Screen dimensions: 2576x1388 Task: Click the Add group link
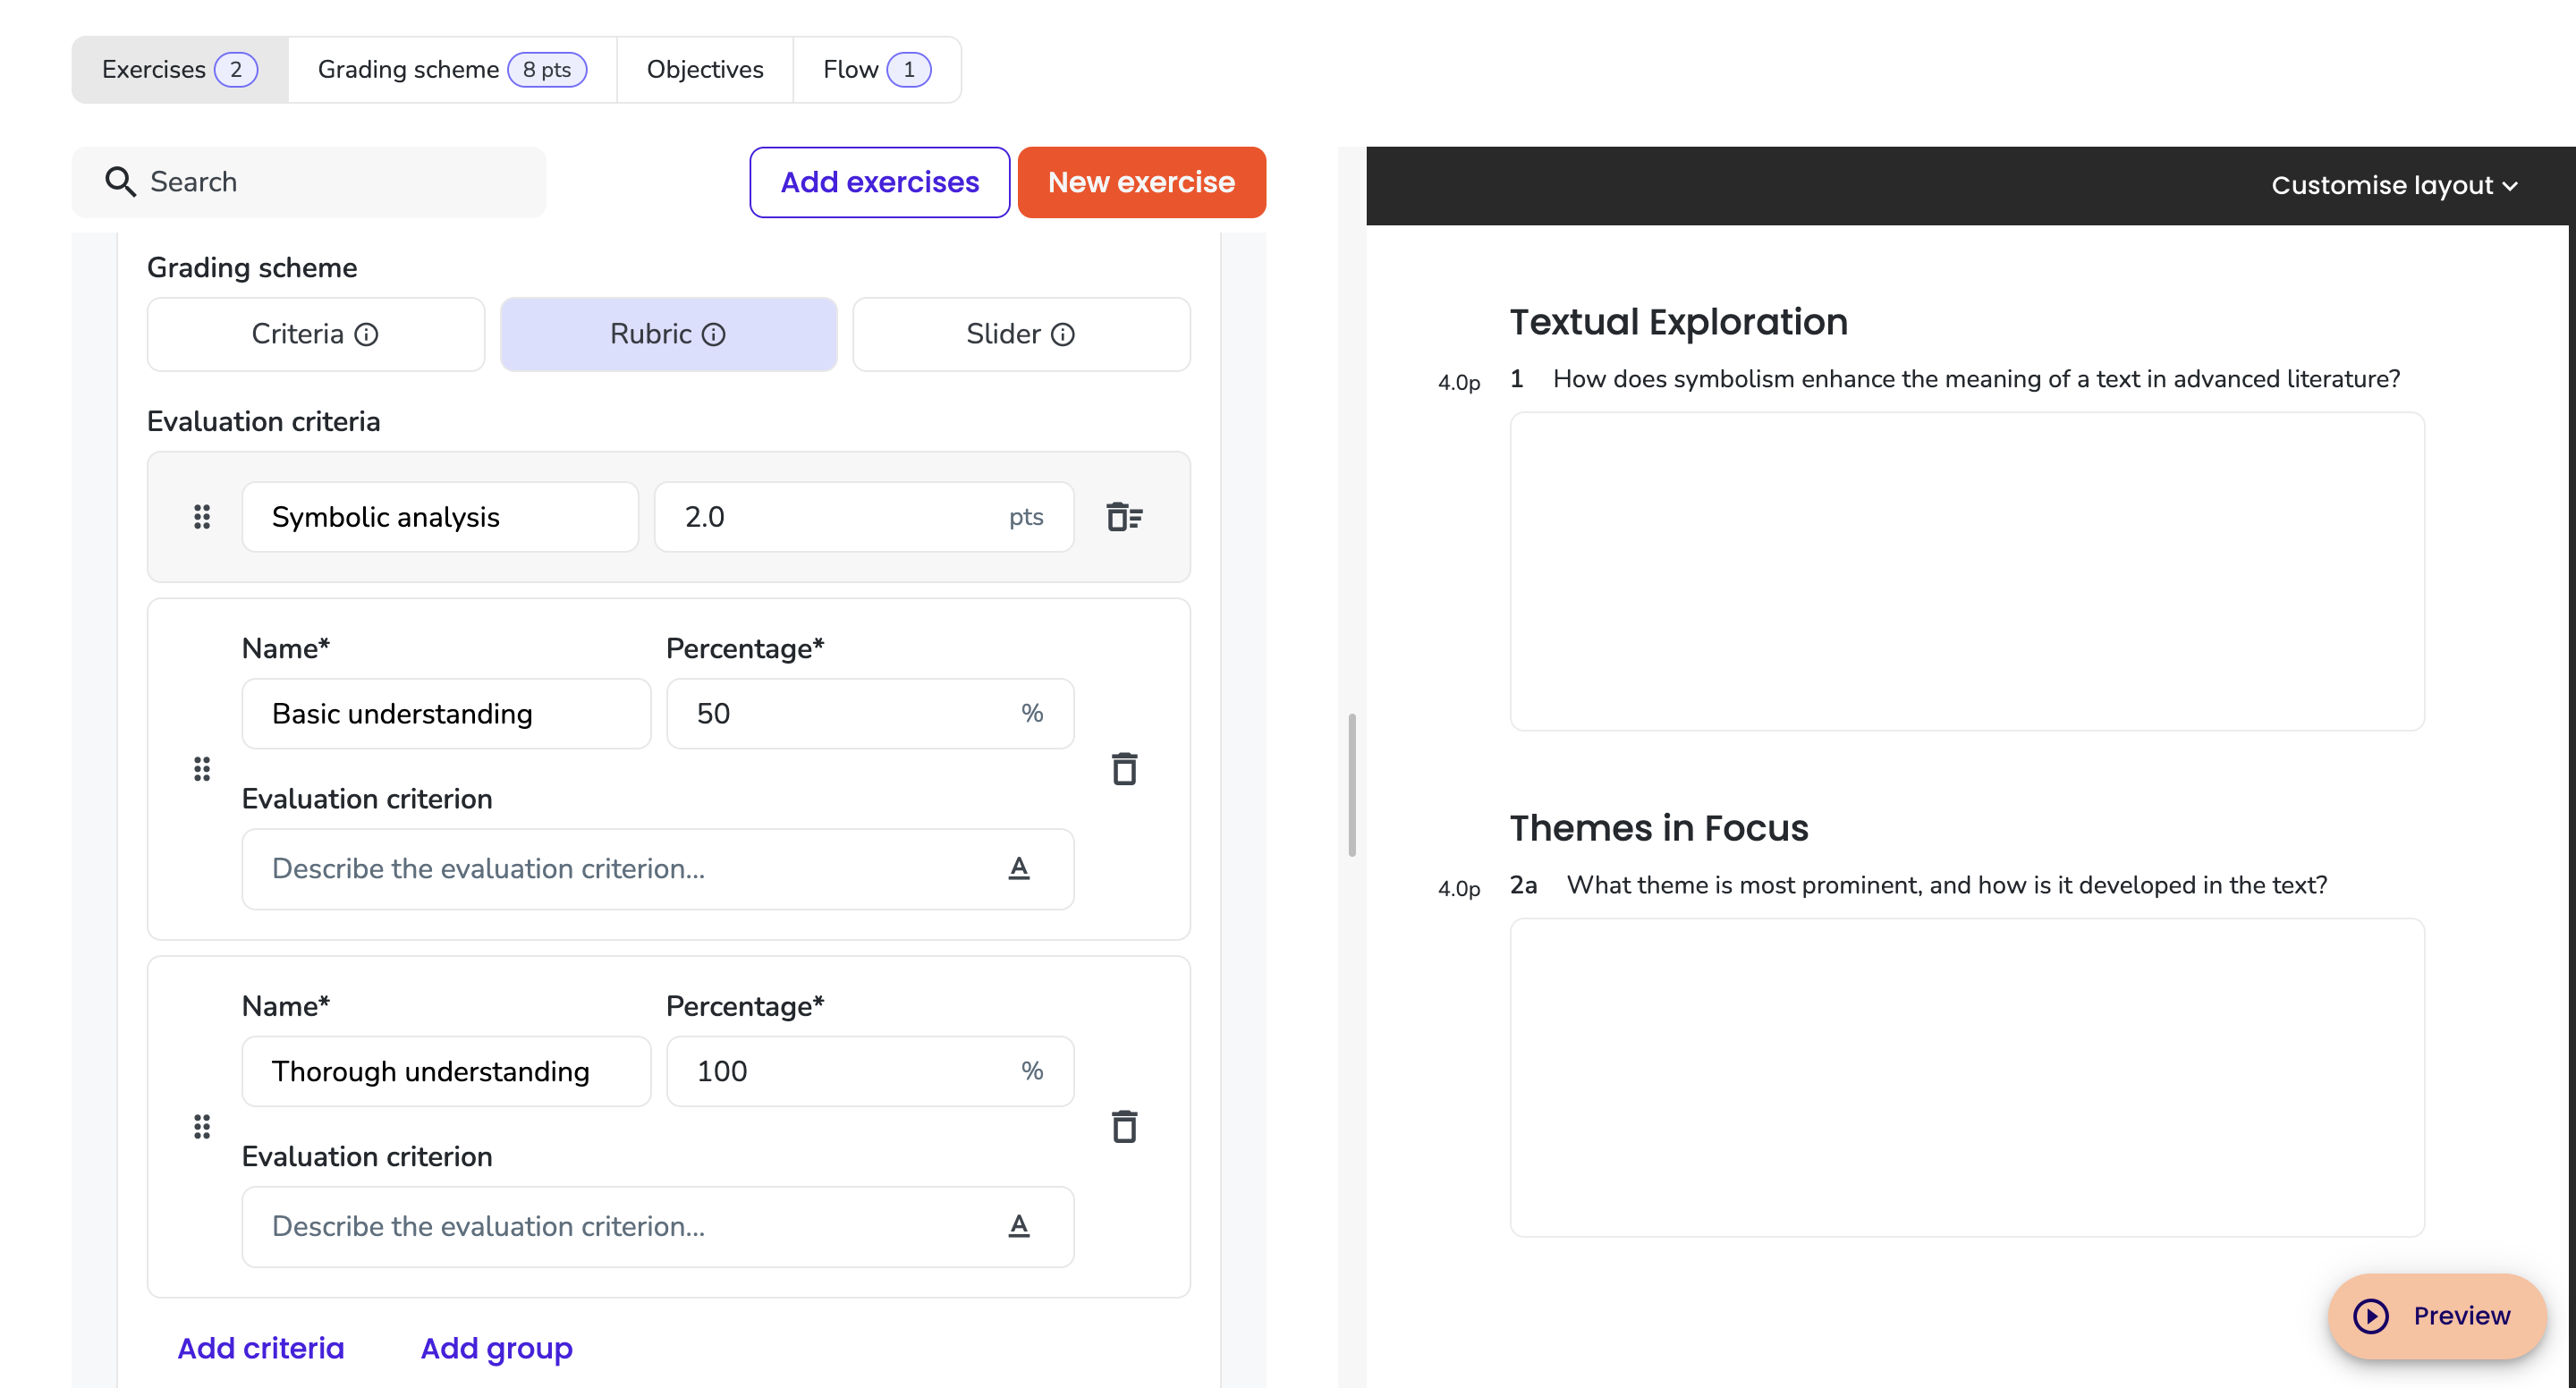point(497,1348)
